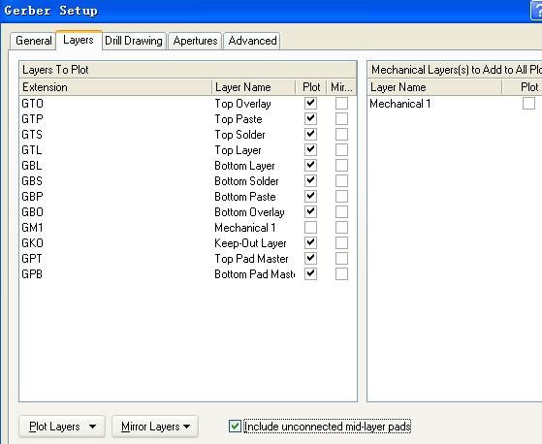
Task: Toggle Plot checkbox for Top Layer
Action: point(310,149)
